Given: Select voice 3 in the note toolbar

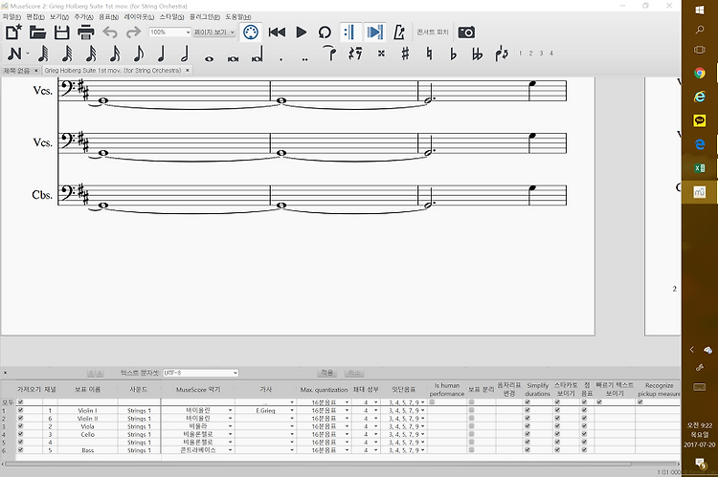Looking at the screenshot, I should 541,54.
